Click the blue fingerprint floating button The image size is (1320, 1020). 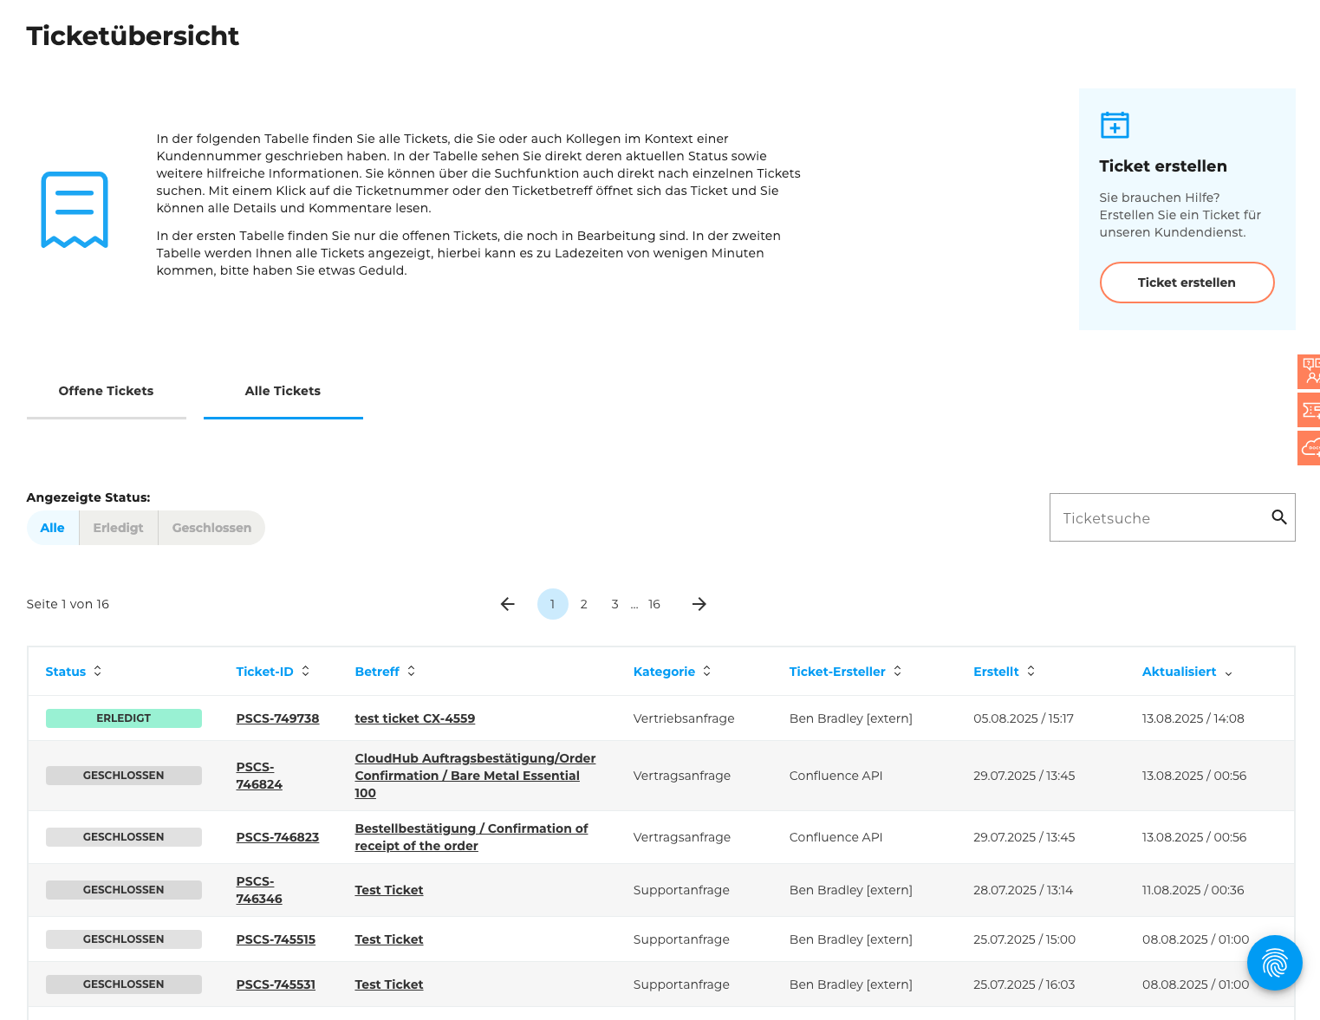[1274, 962]
